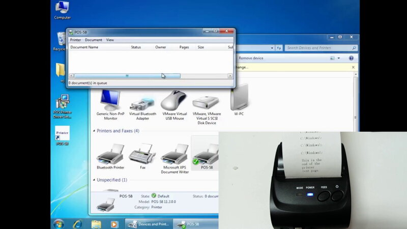Collapse the Unspecified group
Viewport: 407px width, 229px height.
click(94, 180)
